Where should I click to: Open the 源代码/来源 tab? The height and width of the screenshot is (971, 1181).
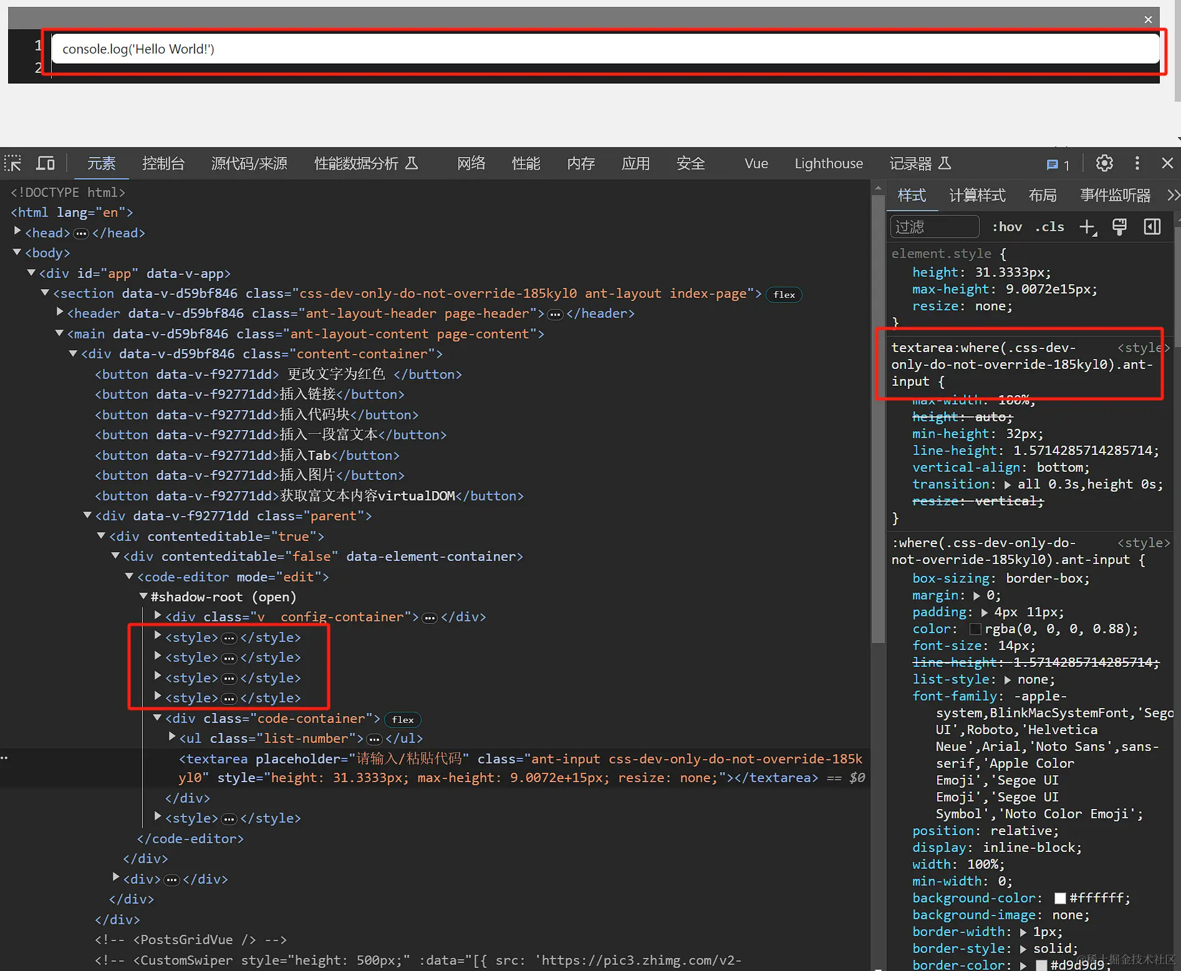click(249, 163)
